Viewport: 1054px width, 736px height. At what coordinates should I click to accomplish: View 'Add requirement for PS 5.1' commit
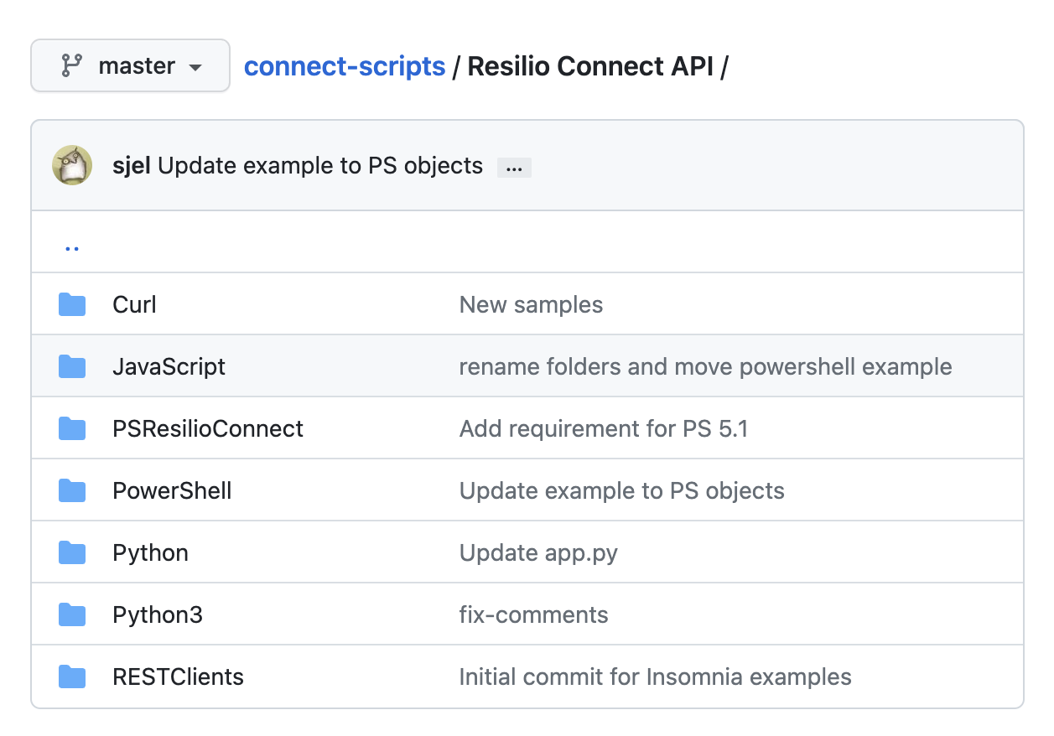point(603,429)
